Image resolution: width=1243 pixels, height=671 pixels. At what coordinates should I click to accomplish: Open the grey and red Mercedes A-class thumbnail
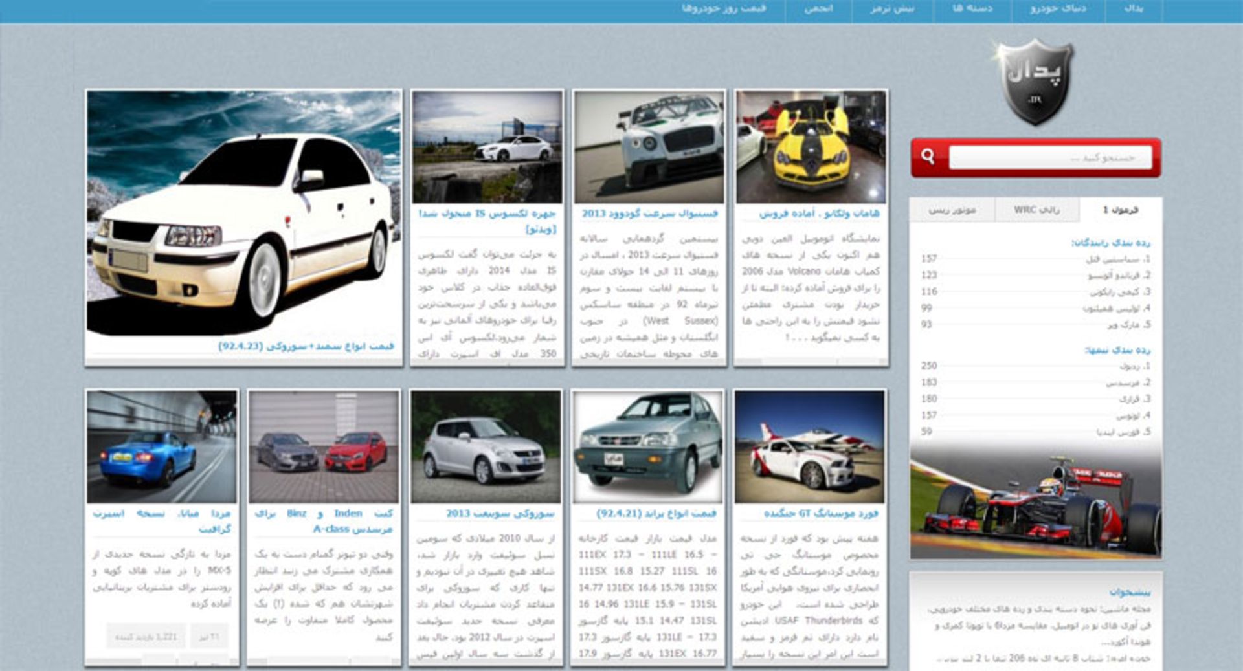(x=324, y=446)
